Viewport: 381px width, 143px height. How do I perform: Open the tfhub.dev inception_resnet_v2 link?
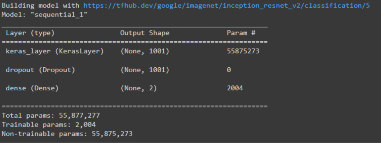click(226, 6)
